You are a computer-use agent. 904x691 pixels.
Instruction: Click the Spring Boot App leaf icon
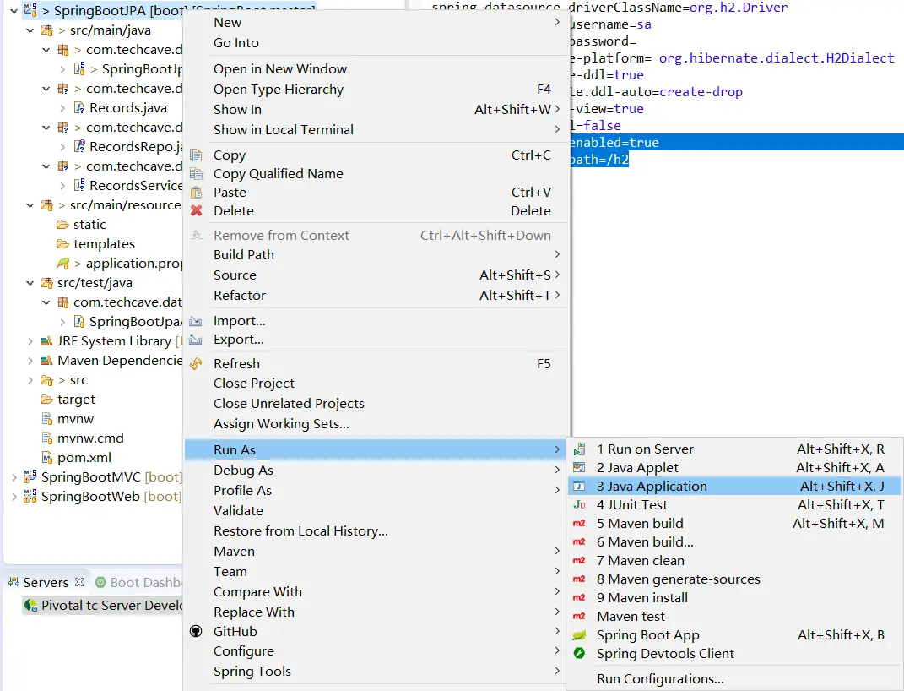tap(579, 635)
